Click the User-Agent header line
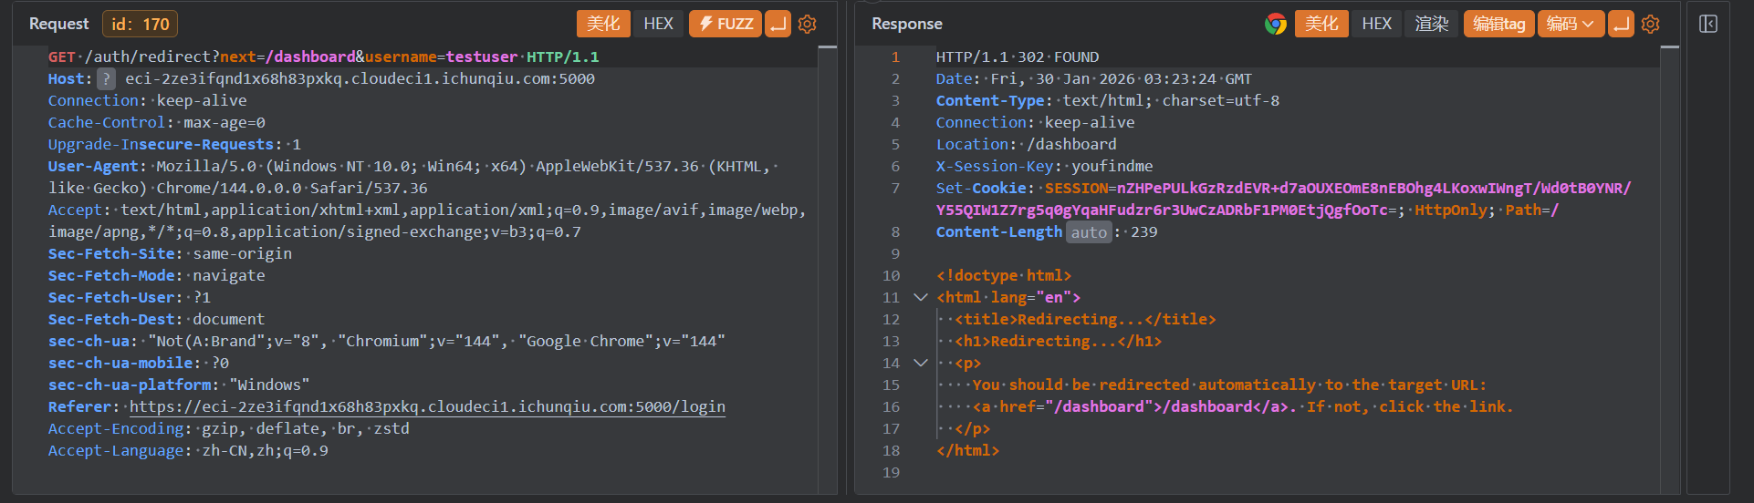 coord(412,177)
